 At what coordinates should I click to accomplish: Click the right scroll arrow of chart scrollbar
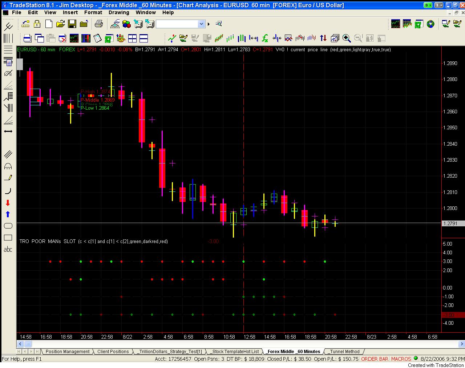click(x=462, y=344)
